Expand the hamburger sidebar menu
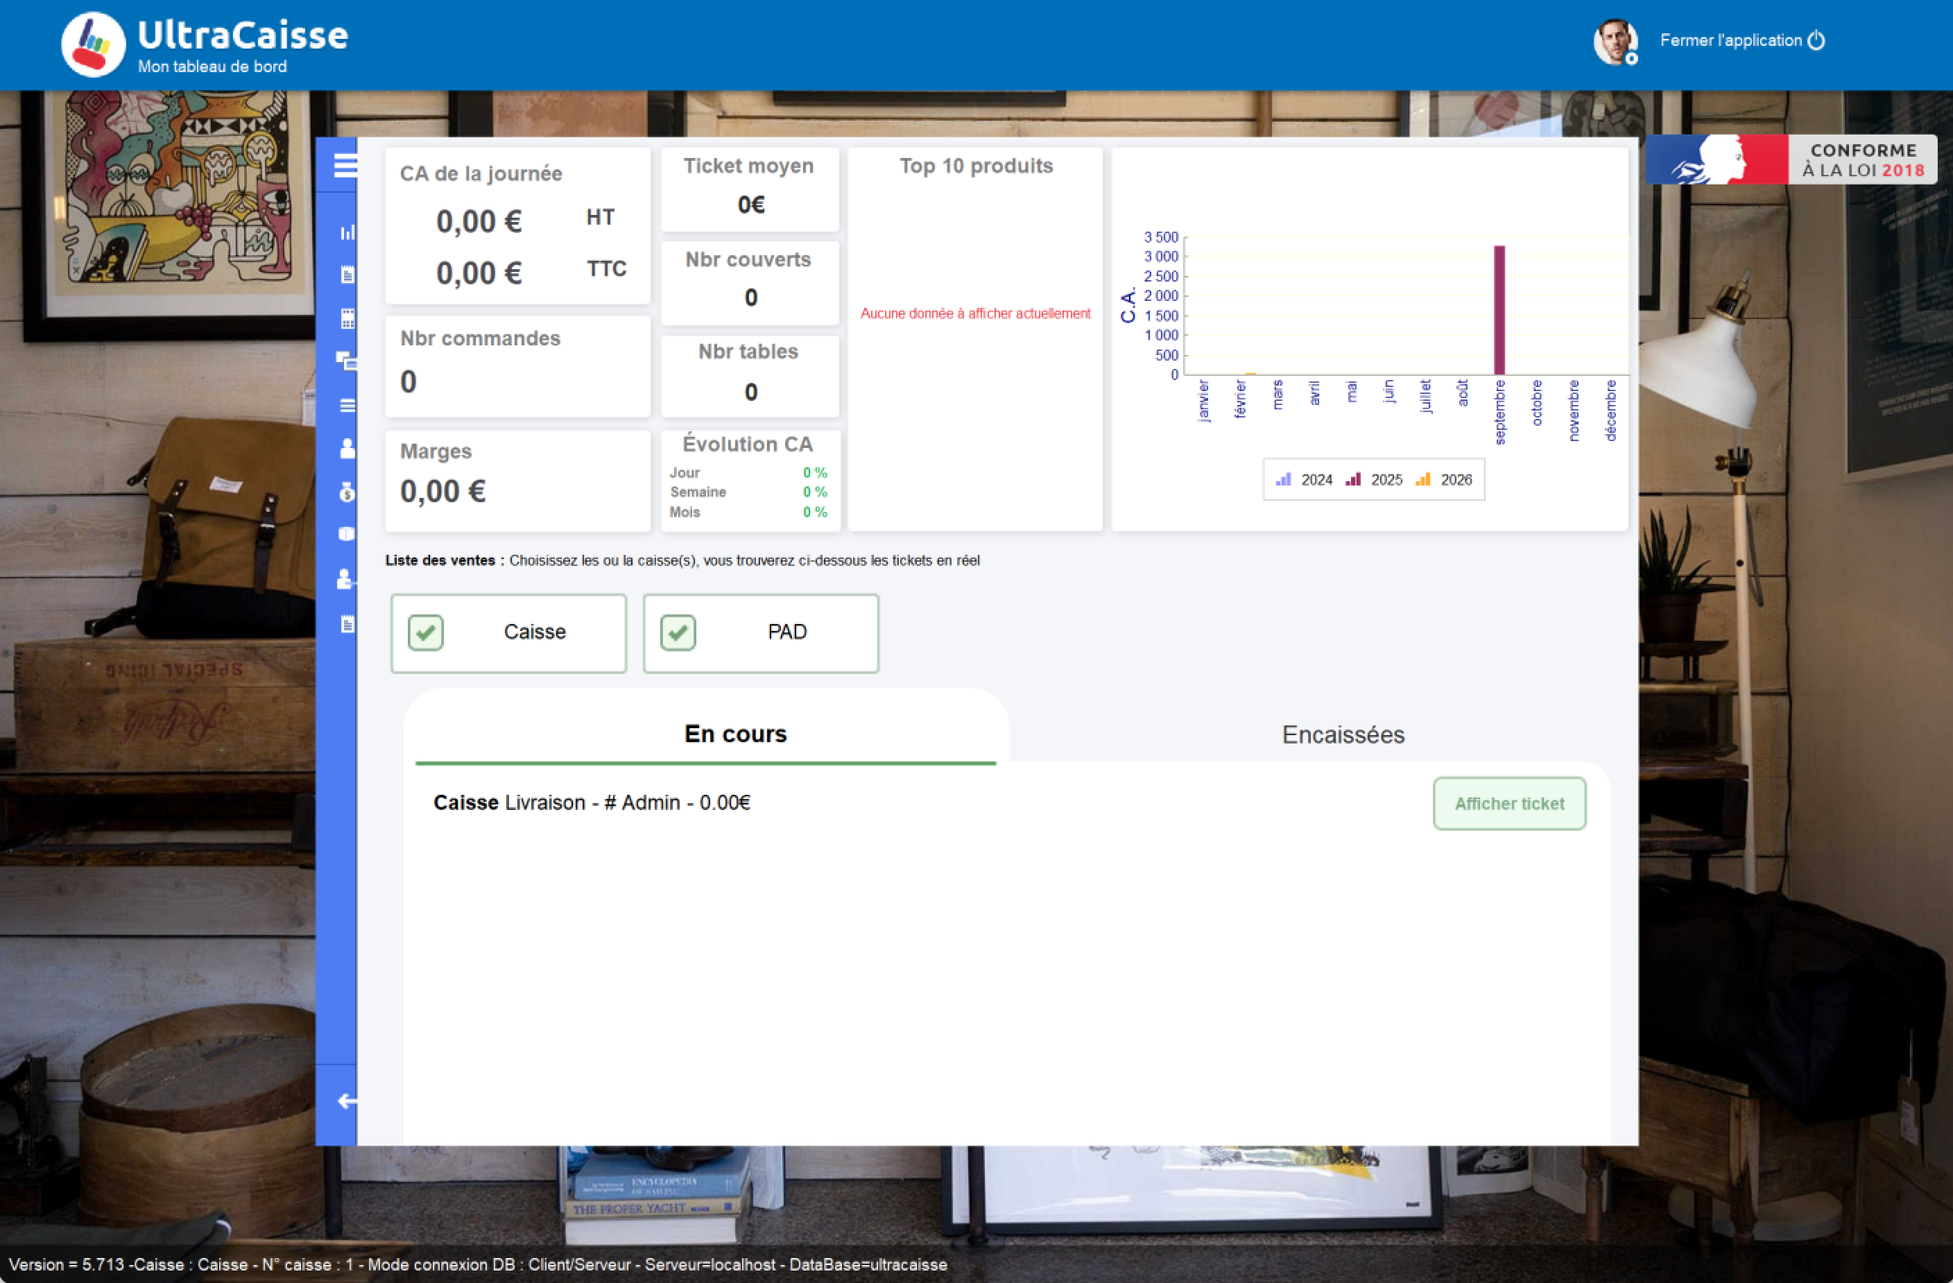 tap(345, 165)
